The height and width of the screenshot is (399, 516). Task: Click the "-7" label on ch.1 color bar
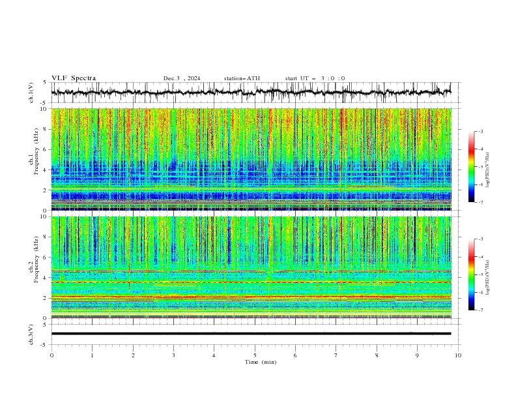[480, 203]
